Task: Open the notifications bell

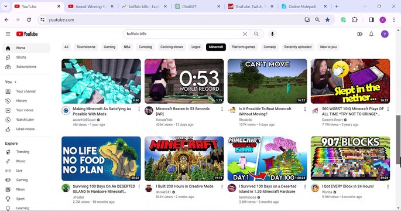Action: (371, 34)
